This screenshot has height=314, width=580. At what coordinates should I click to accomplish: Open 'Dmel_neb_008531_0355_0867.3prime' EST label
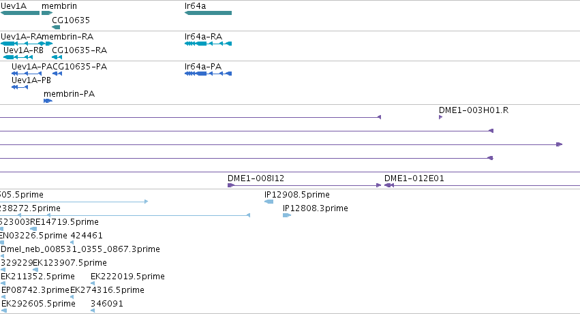point(80,249)
